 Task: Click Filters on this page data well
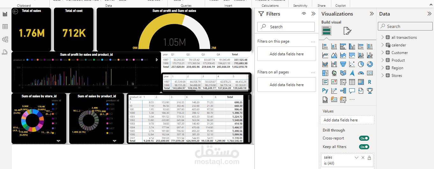pyautogui.click(x=287, y=54)
